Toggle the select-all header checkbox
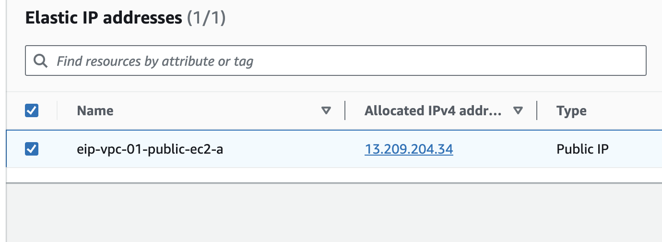 point(32,111)
